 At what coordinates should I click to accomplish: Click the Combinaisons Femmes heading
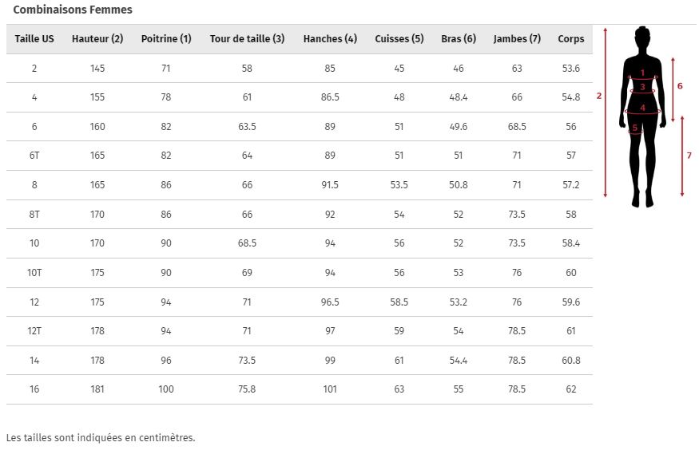(x=73, y=10)
